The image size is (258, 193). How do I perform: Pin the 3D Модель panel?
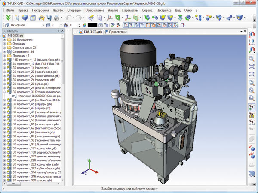point(58,31)
